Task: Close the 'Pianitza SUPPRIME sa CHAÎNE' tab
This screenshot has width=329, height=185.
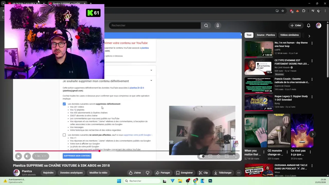Action: pos(85,3)
